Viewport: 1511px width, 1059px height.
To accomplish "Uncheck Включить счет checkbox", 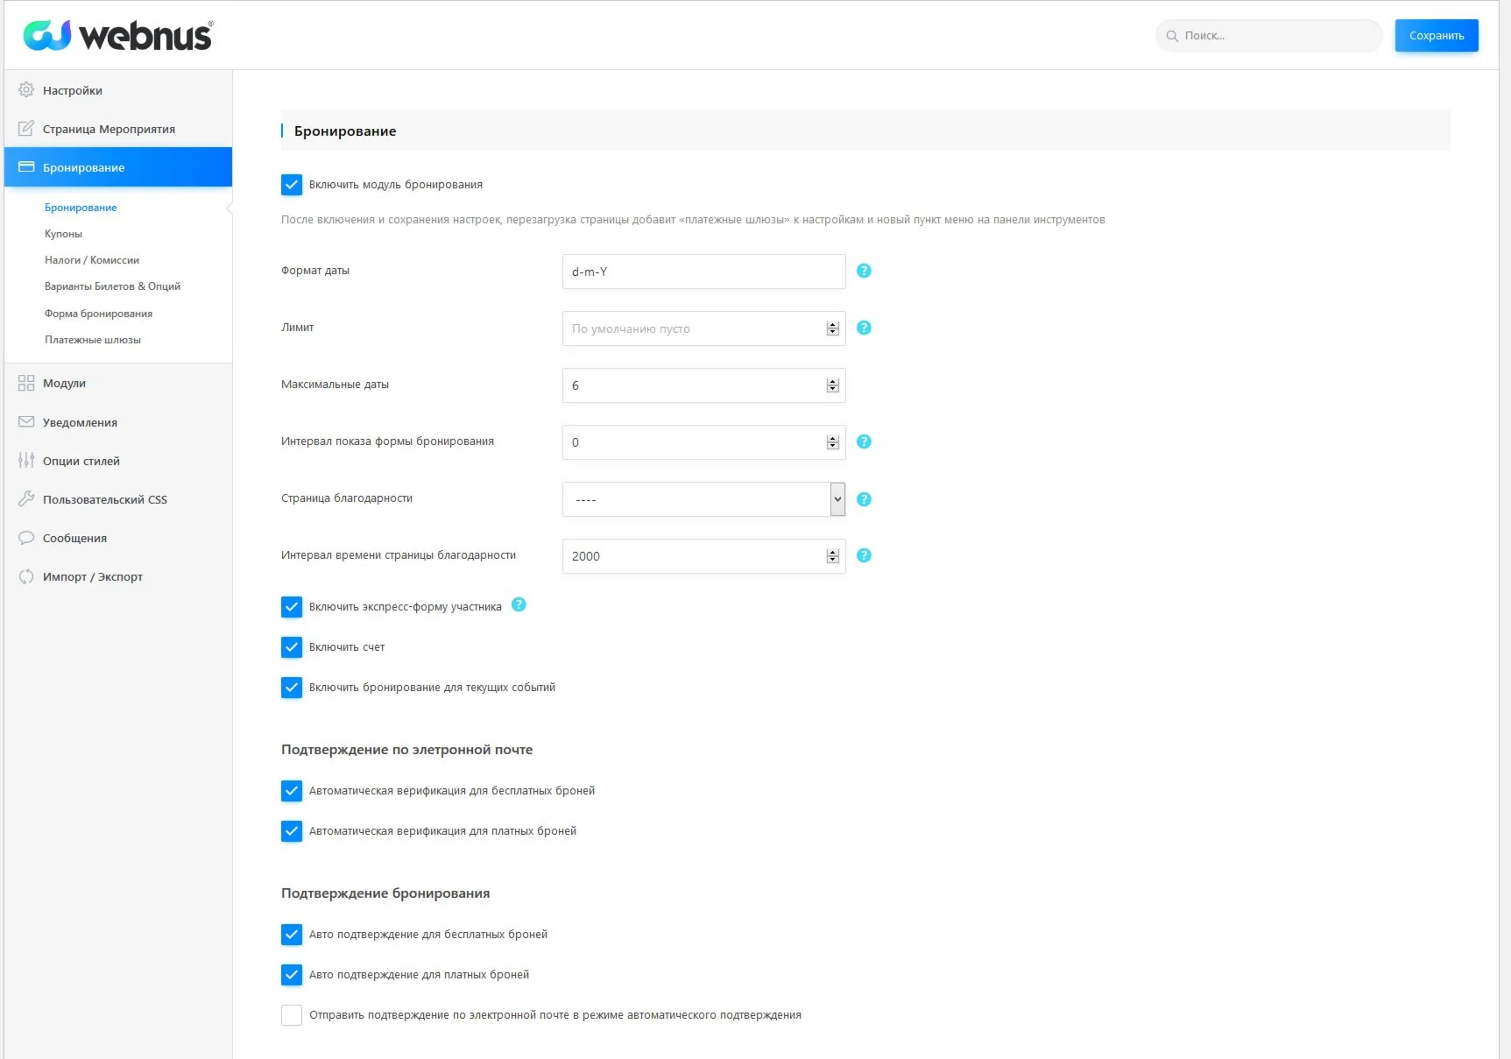I will [x=292, y=647].
